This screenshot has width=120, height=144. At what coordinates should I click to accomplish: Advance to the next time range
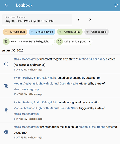point(90,20)
